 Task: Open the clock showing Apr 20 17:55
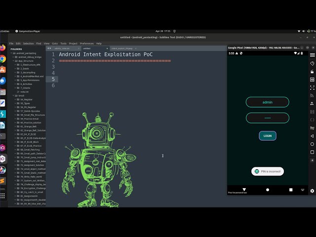[x=163, y=31]
